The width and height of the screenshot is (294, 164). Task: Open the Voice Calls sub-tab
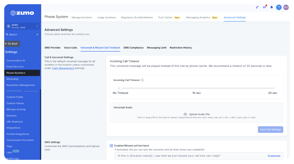click(x=71, y=48)
